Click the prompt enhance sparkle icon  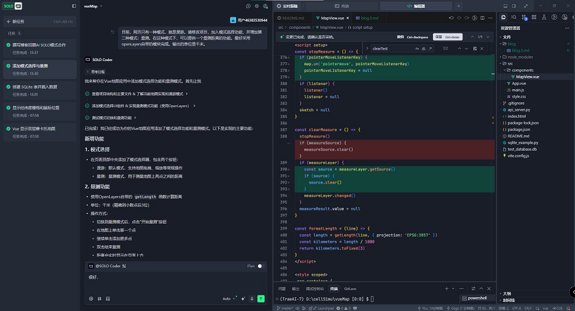point(243,298)
